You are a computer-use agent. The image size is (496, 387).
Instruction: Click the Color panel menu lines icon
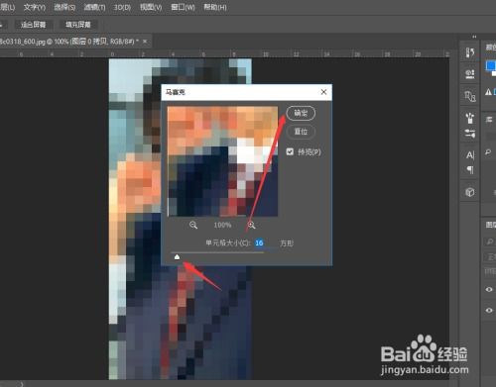pyautogui.click(x=489, y=120)
